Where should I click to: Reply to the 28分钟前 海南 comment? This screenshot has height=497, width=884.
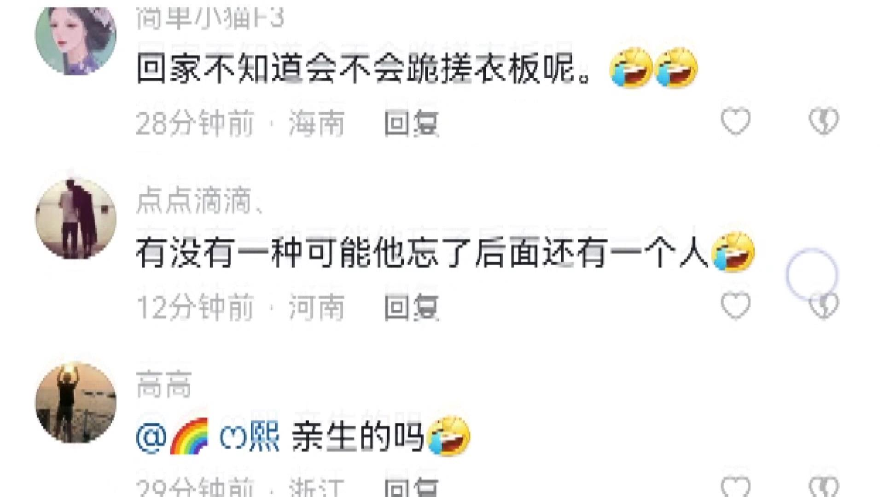click(x=412, y=123)
